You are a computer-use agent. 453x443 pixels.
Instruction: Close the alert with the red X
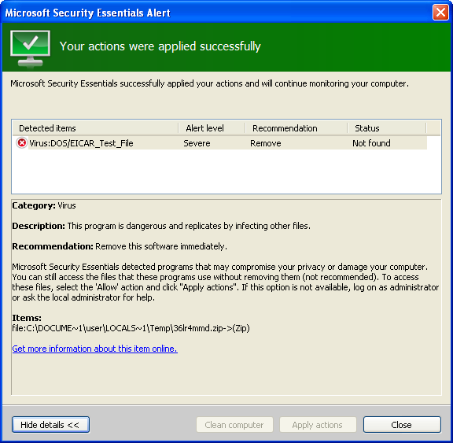pos(440,13)
